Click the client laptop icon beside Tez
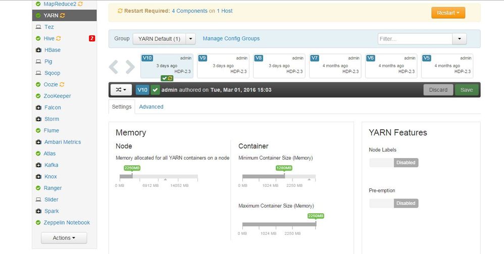This screenshot has height=254, width=504. tap(38, 27)
